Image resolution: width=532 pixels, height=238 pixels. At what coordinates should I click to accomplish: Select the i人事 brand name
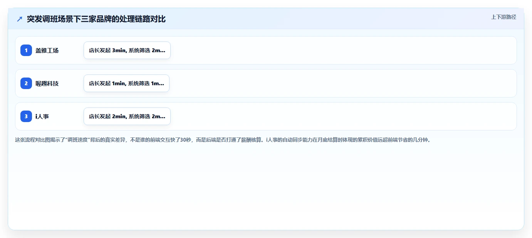[x=42, y=116]
